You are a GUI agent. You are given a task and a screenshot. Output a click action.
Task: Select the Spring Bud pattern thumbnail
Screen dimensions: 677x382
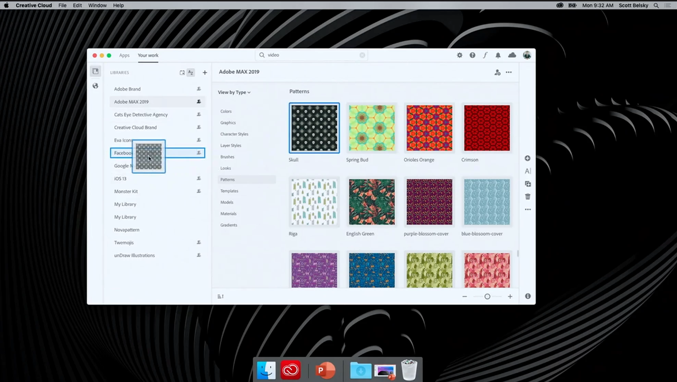[371, 128]
